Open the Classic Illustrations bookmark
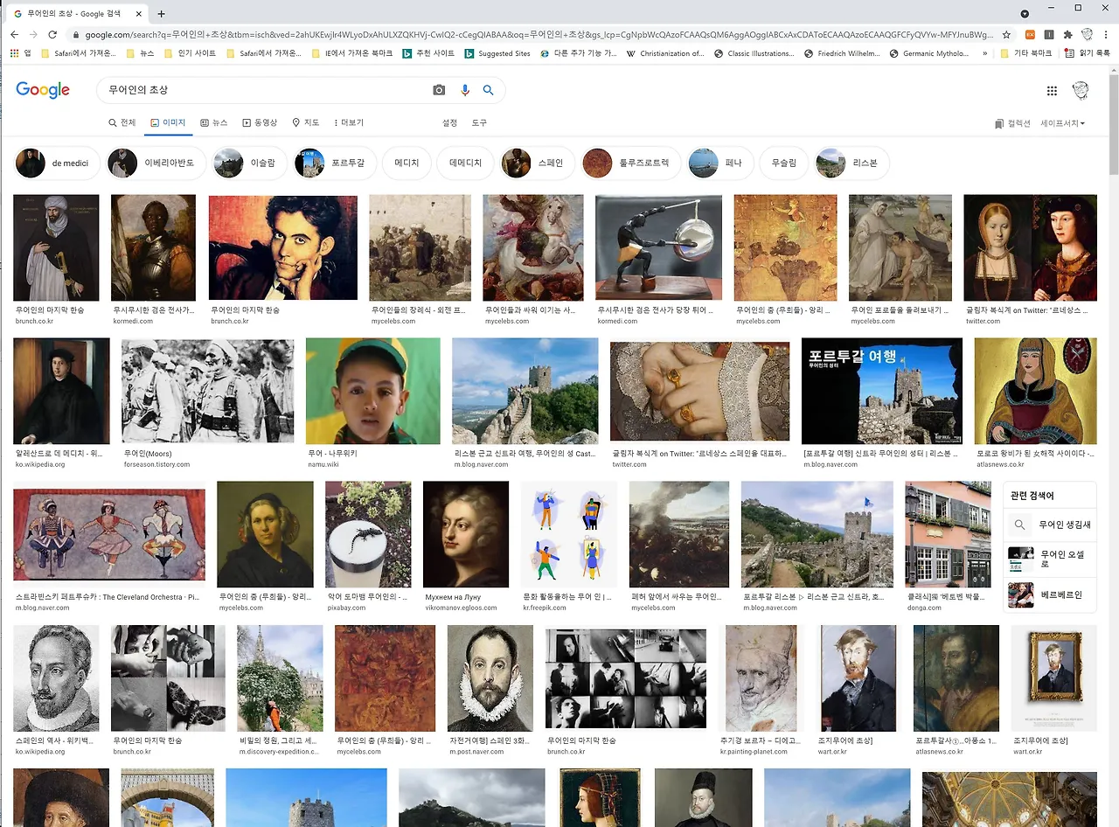Image resolution: width=1119 pixels, height=827 pixels. [x=754, y=53]
